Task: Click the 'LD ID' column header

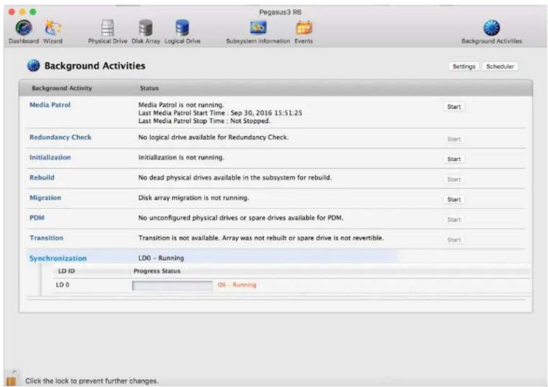Action: (x=66, y=271)
